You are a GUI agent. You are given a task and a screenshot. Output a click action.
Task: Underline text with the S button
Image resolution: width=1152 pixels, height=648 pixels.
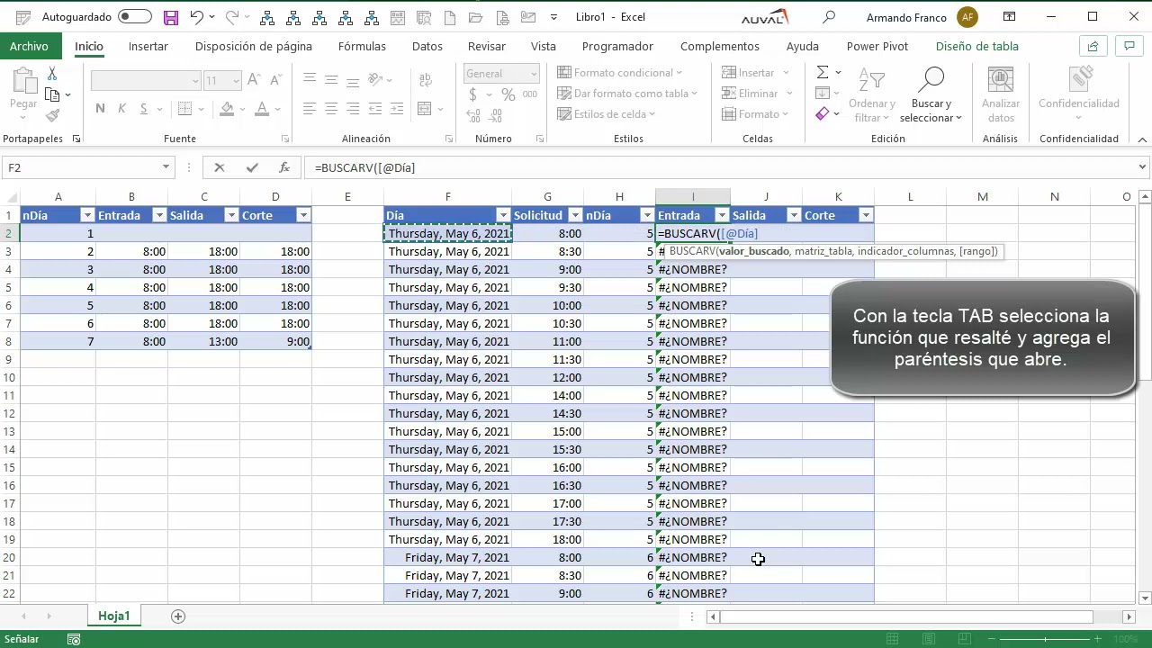[x=143, y=109]
